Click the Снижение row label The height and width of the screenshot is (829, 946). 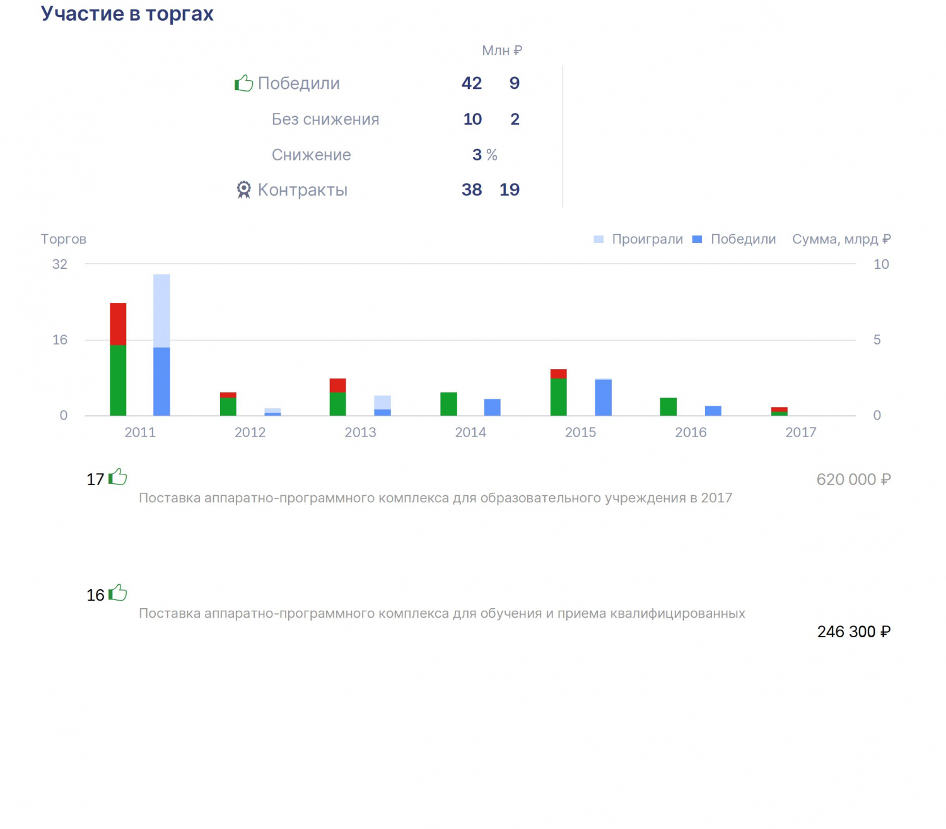[x=312, y=155]
